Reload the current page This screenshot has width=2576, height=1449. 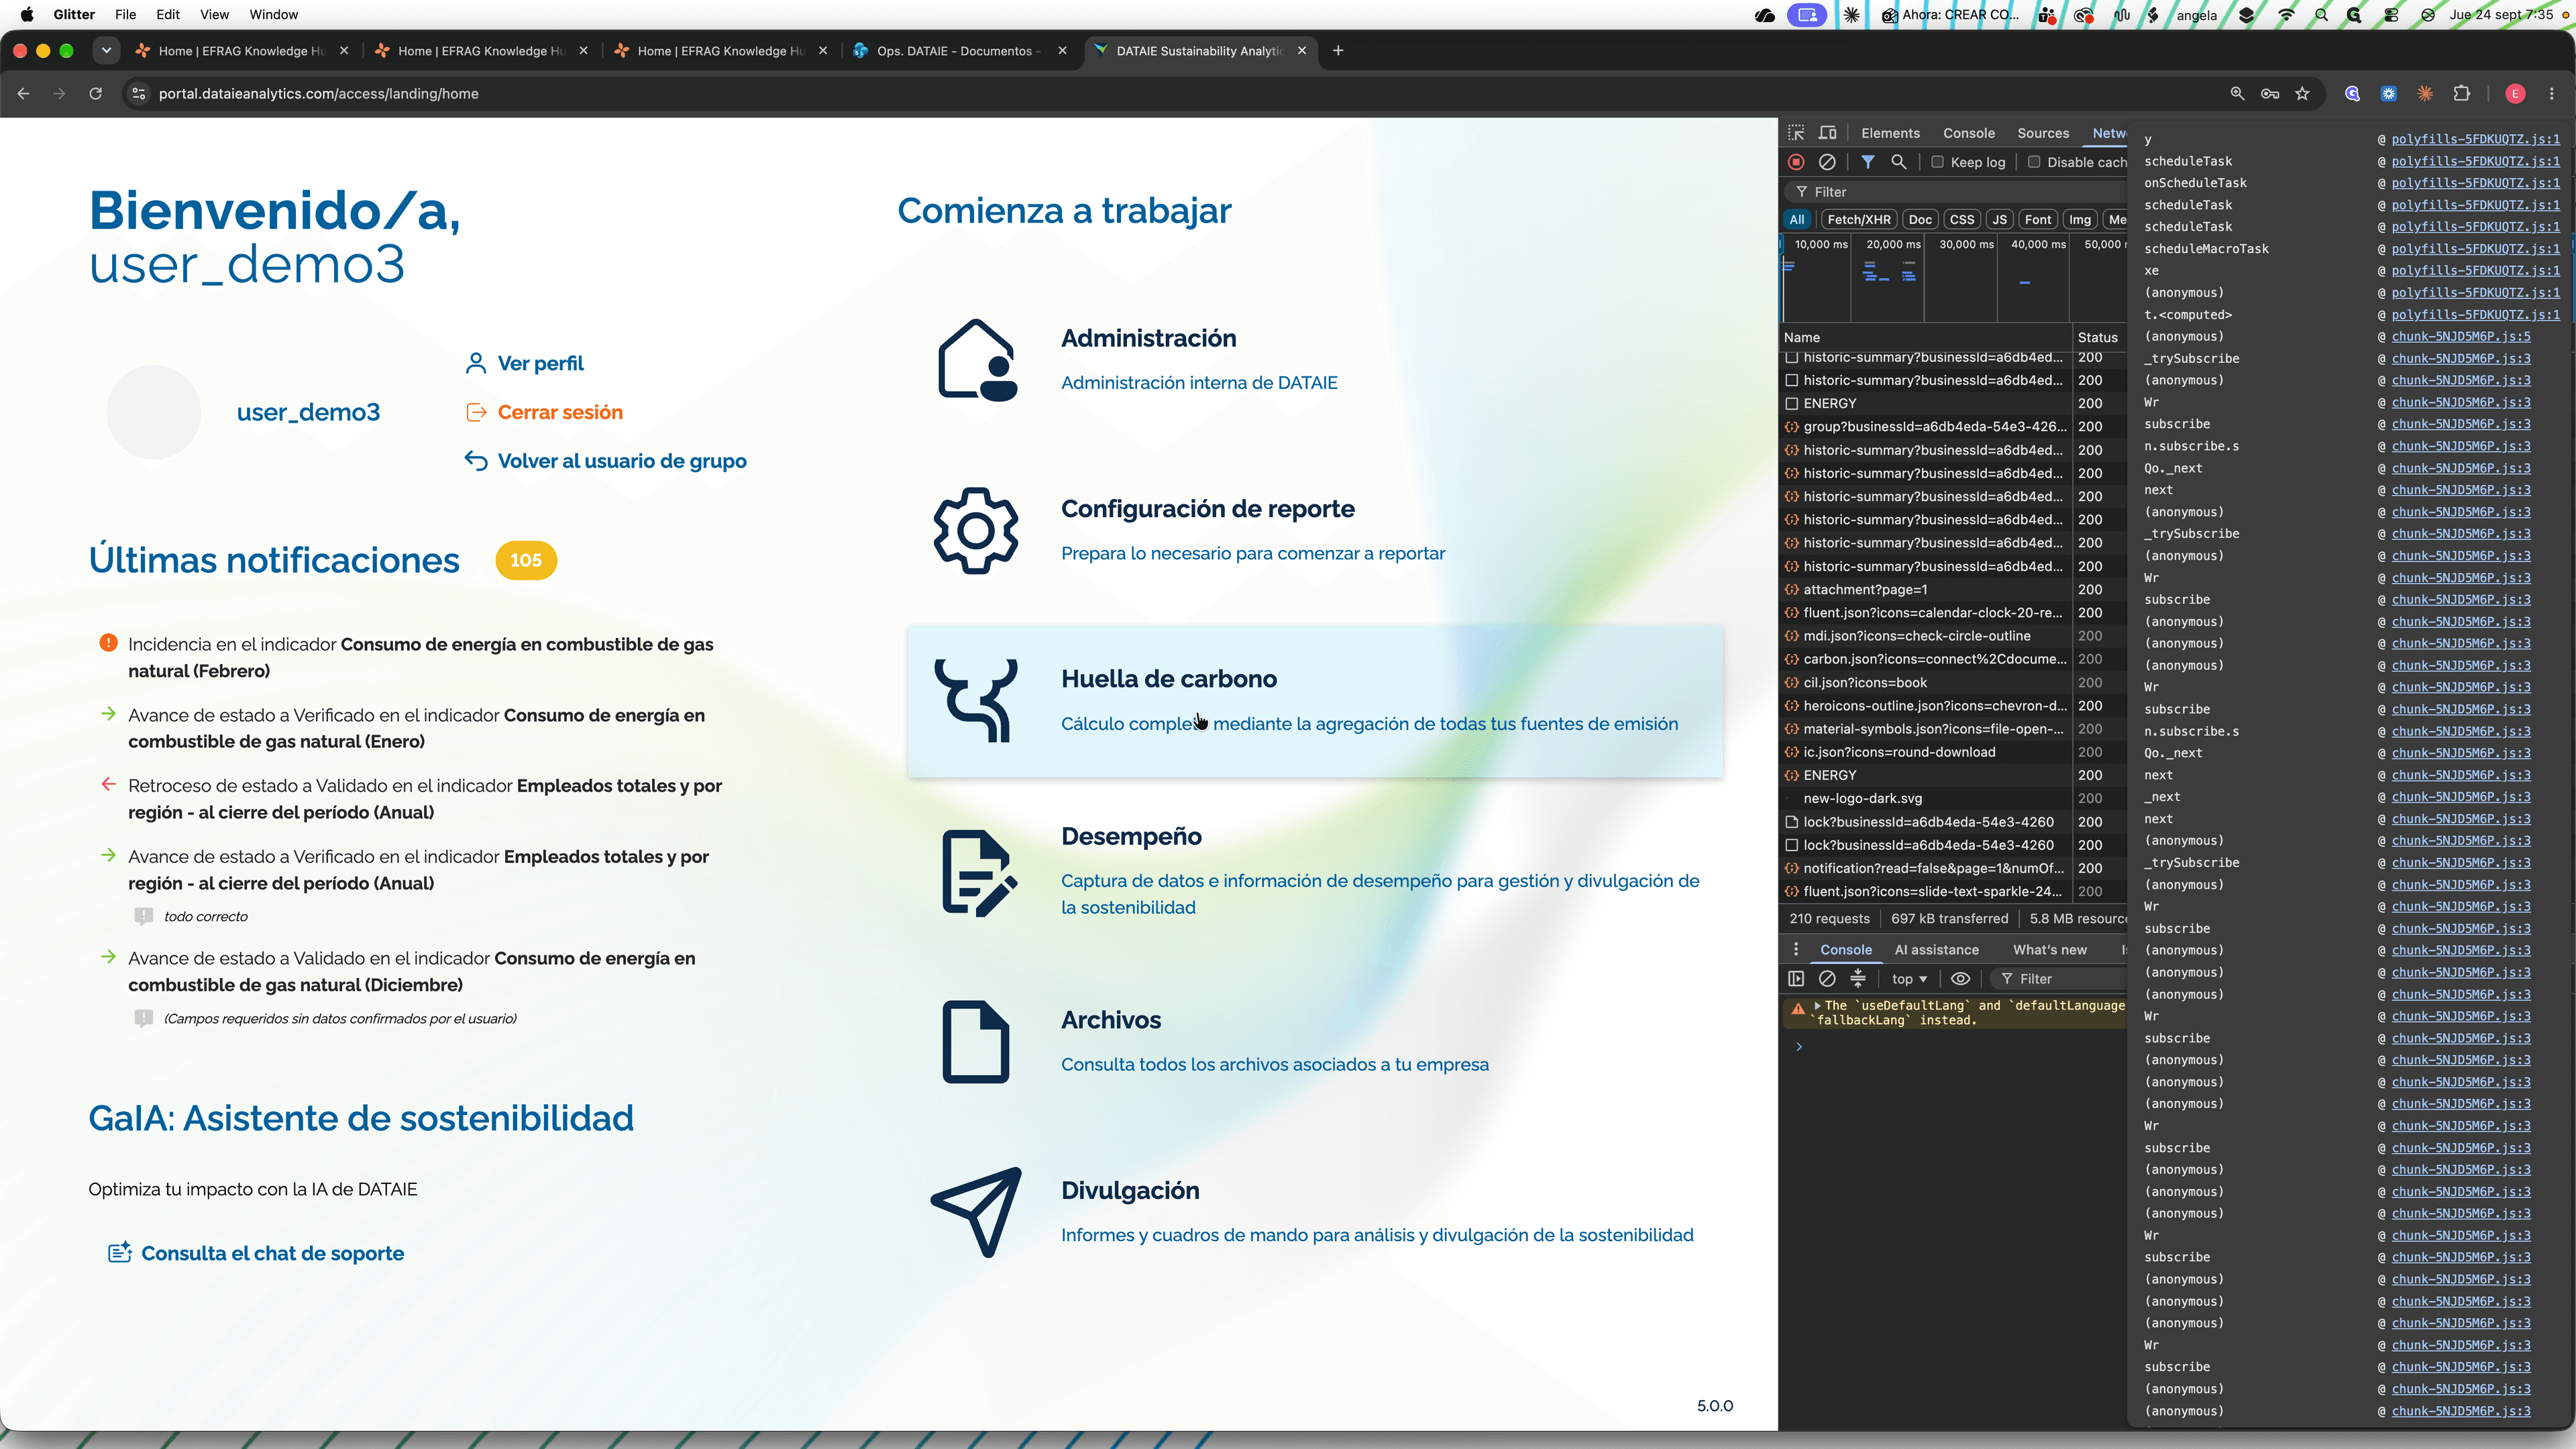pos(96,94)
